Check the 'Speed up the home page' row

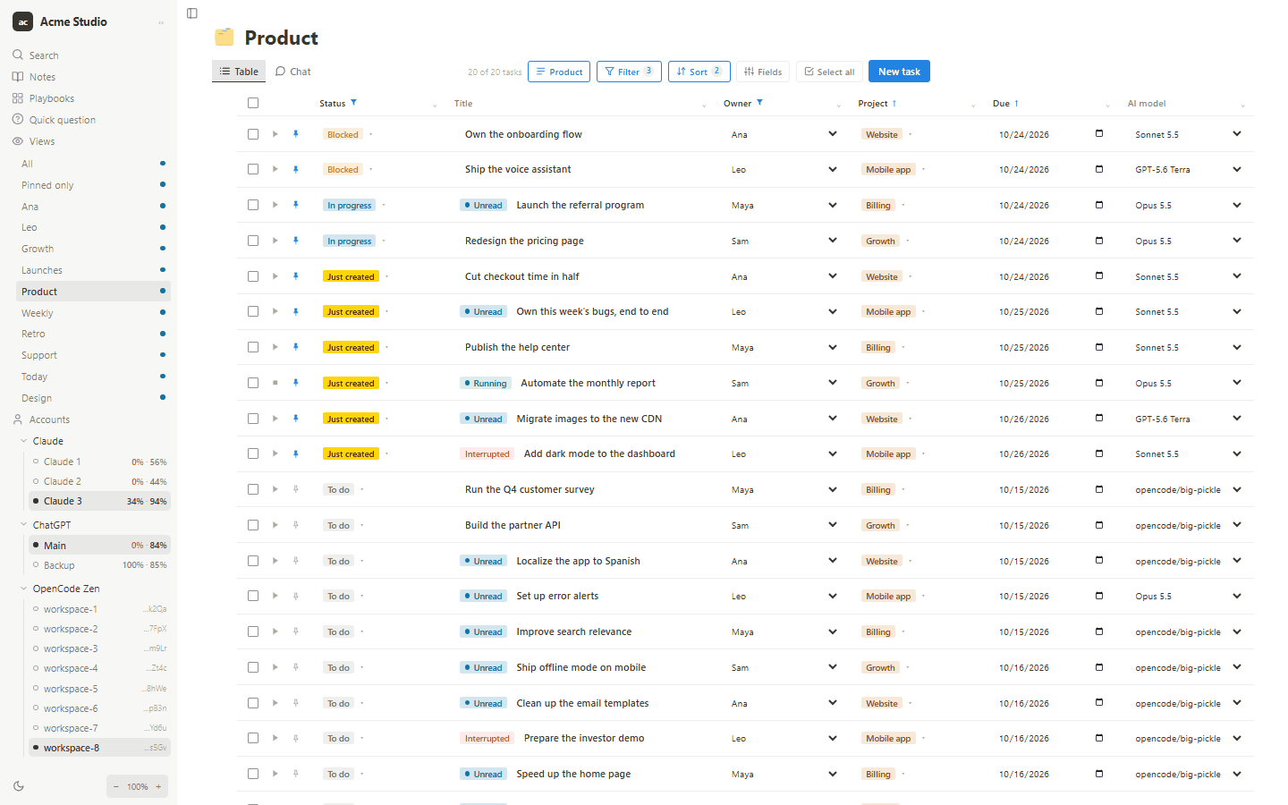[x=253, y=774]
